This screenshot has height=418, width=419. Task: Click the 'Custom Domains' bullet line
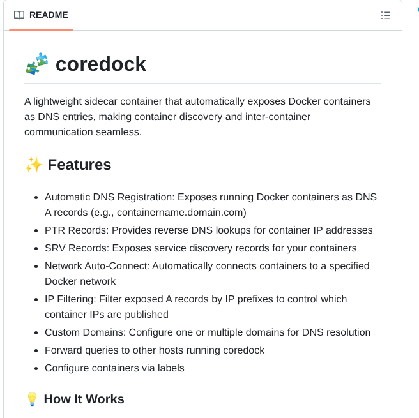tap(208, 332)
